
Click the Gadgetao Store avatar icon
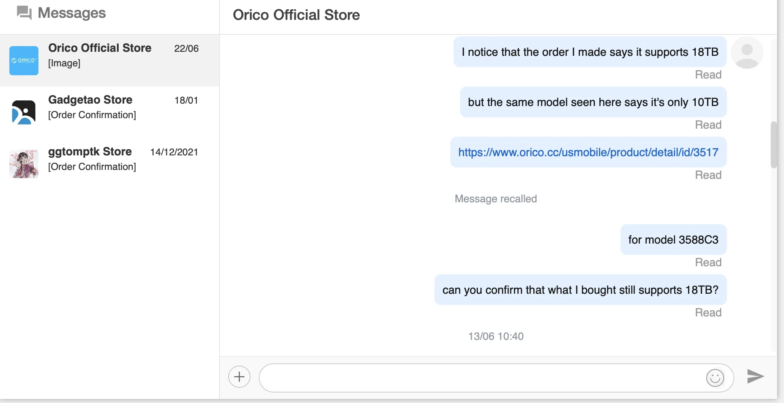tap(24, 112)
